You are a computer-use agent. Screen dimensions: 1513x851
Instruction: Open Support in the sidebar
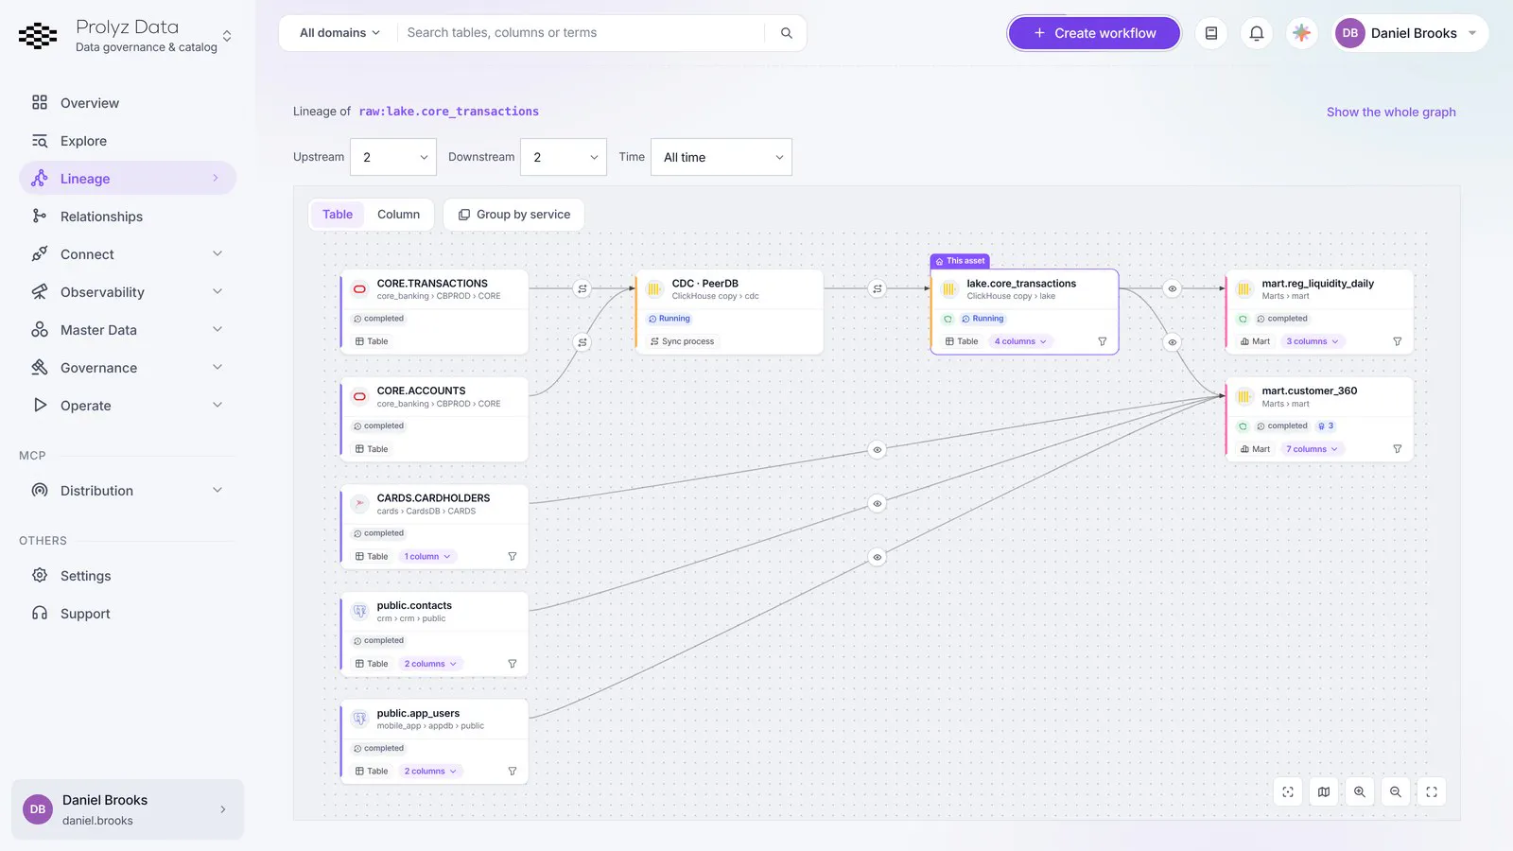pos(128,614)
